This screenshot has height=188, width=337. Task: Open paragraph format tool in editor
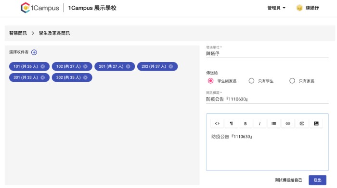pos(231,124)
